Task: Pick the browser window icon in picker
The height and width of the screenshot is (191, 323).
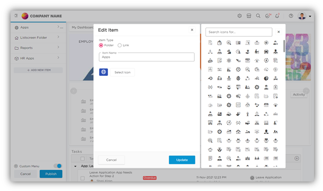Action: (x=247, y=60)
